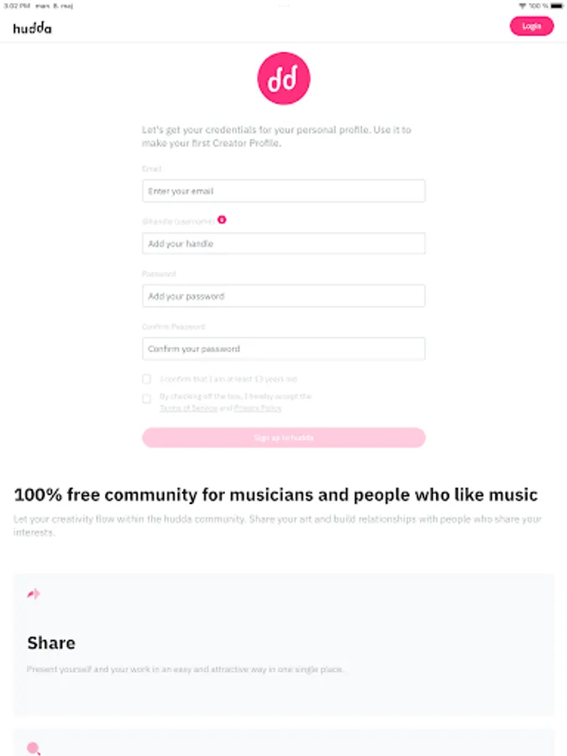The height and width of the screenshot is (756, 567).
Task: Open the Login page
Action: pos(532,26)
